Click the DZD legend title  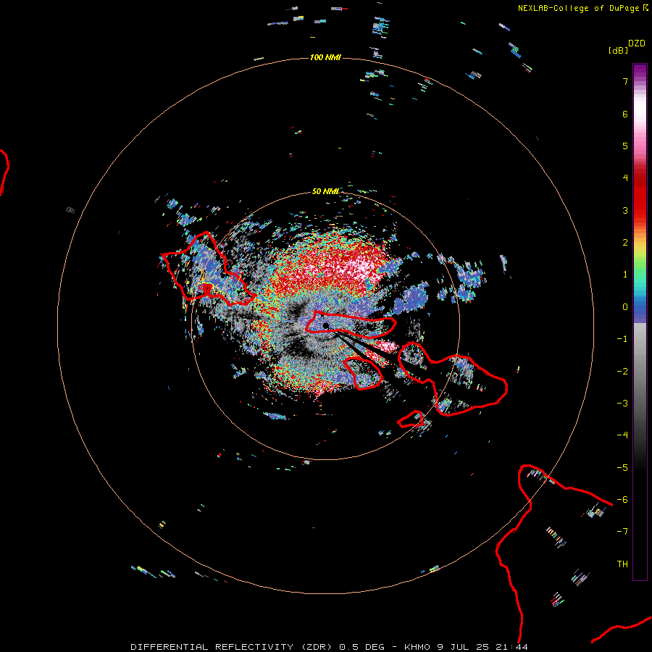tap(637, 43)
